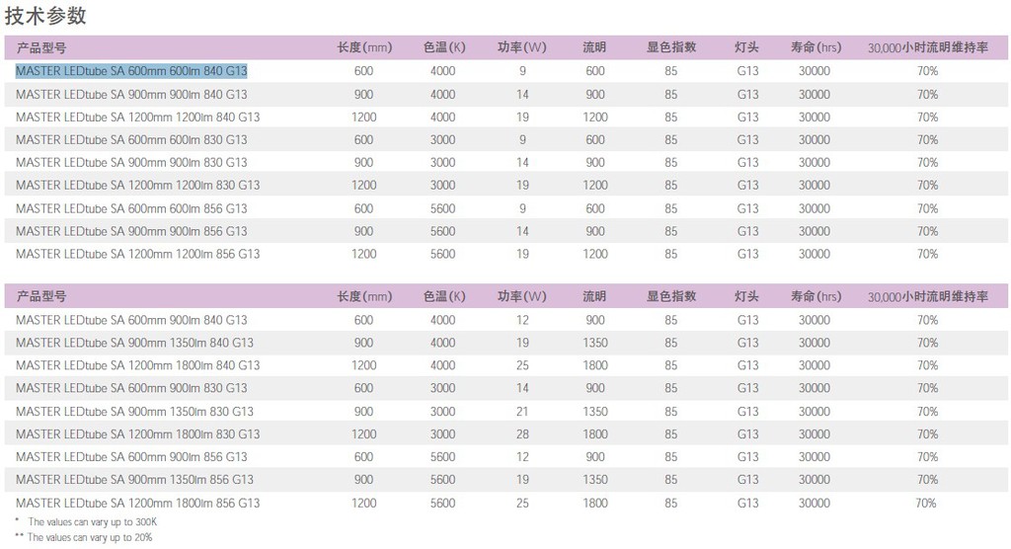The image size is (1011, 549).
Task: Select product MASTER LEDtube SA 900mm 900lm 830 G13
Action: point(131,162)
